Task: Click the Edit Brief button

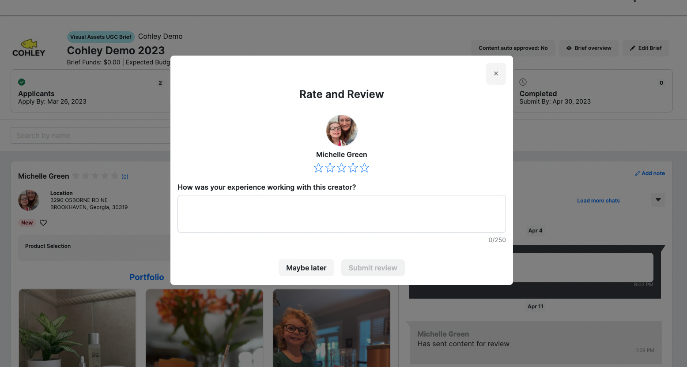Action: (646, 48)
